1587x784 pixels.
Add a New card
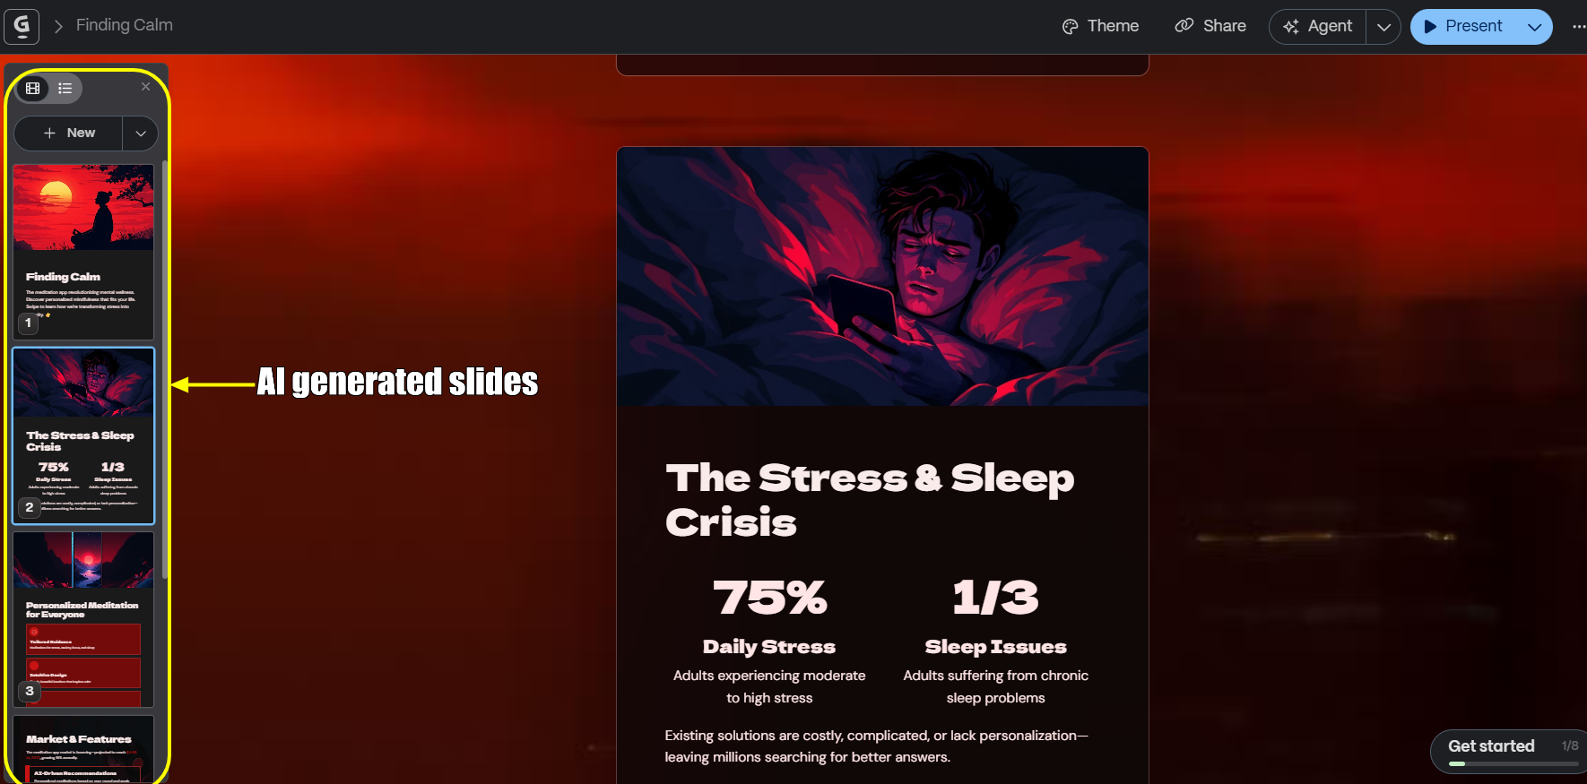pos(69,133)
